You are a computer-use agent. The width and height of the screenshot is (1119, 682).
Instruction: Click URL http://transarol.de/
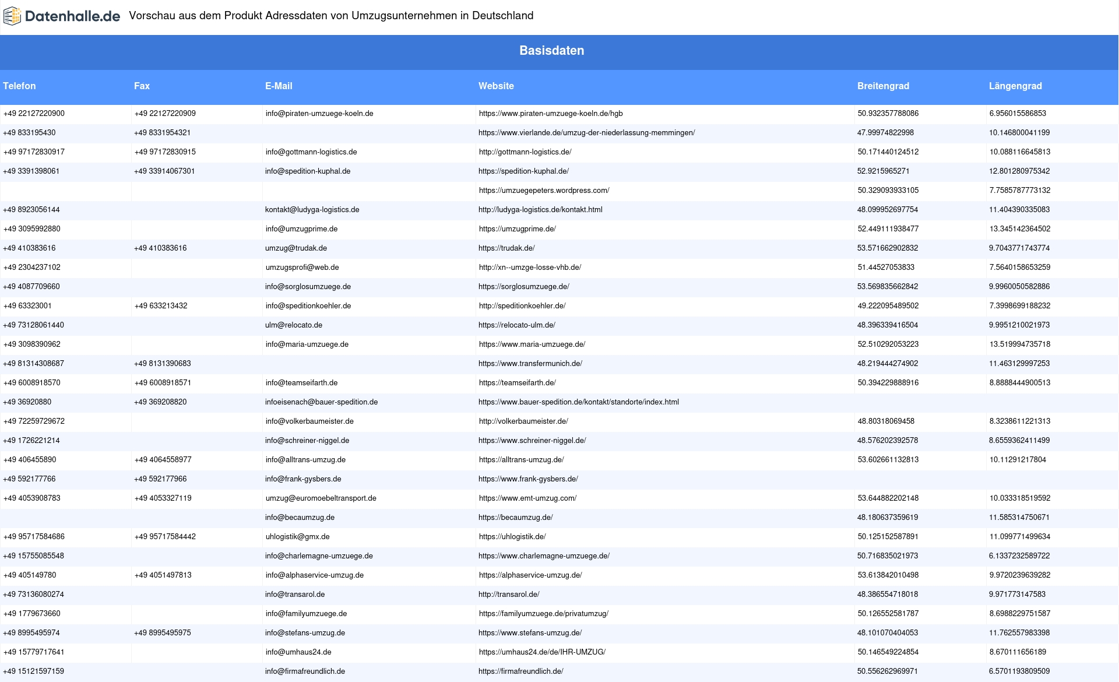509,595
